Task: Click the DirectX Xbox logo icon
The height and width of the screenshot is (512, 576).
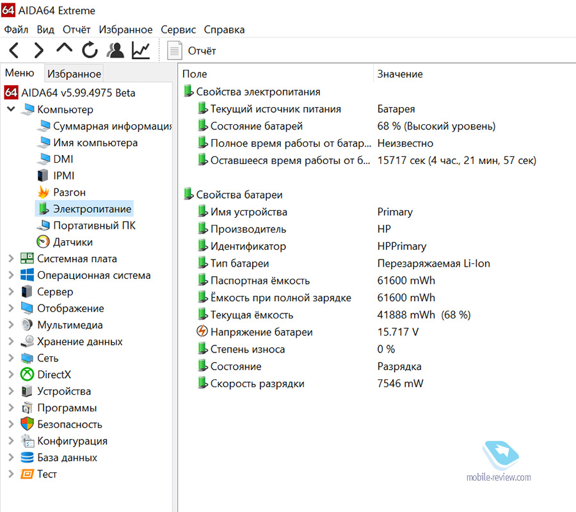Action: (27, 374)
